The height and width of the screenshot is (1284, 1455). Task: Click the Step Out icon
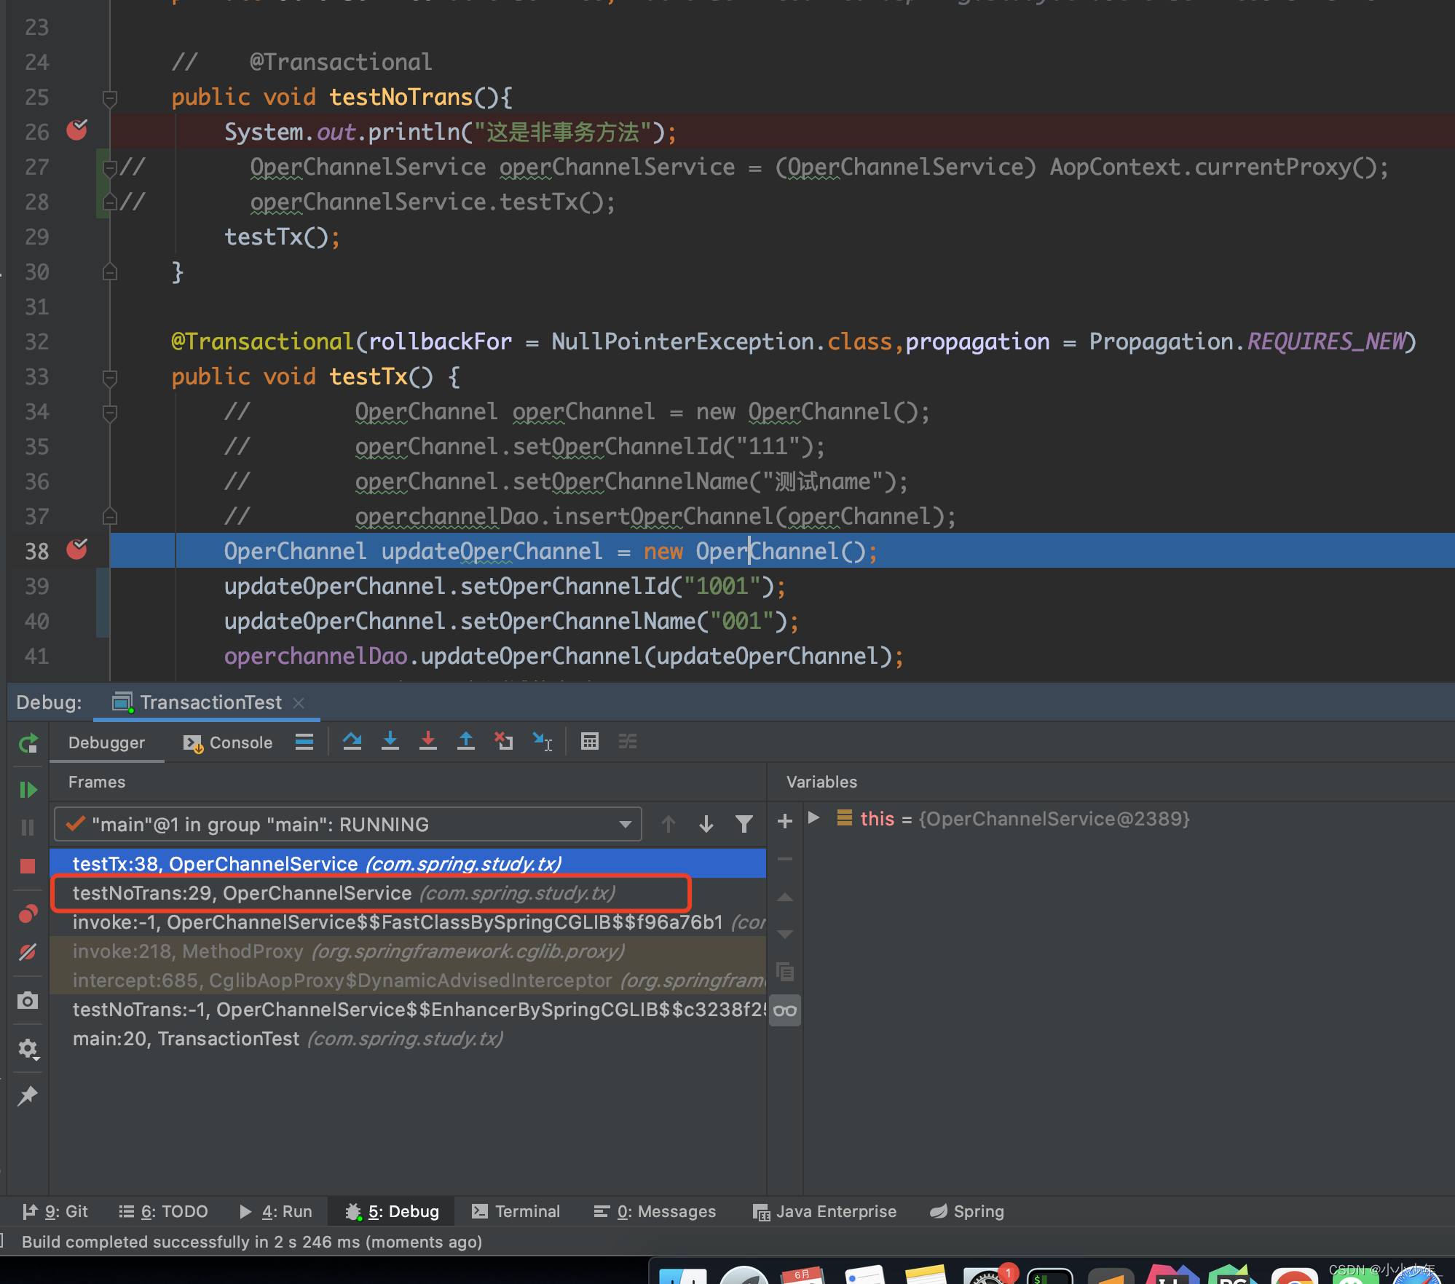click(x=466, y=742)
